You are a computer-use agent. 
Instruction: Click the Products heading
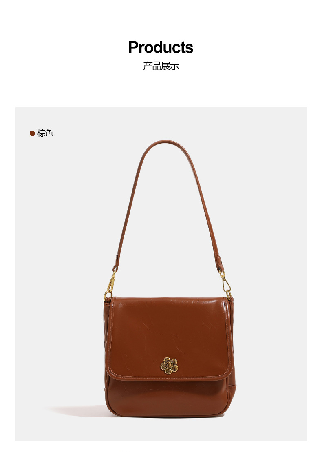pyautogui.click(x=161, y=47)
